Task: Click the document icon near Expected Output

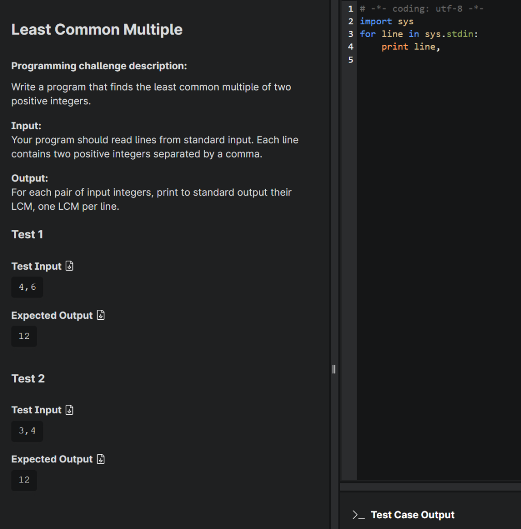Action: [x=100, y=315]
